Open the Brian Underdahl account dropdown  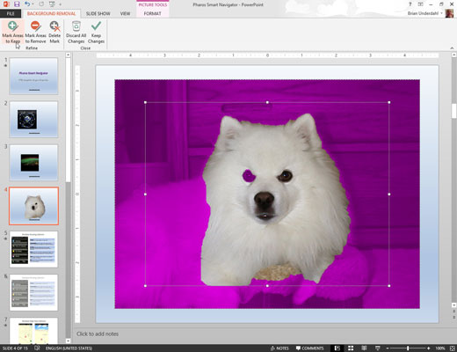pyautogui.click(x=441, y=13)
